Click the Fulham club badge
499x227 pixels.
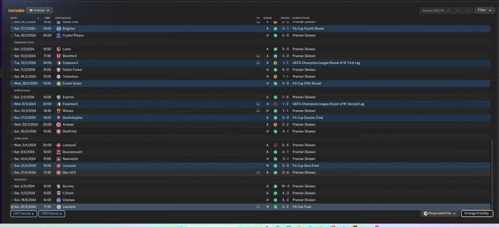click(58, 193)
